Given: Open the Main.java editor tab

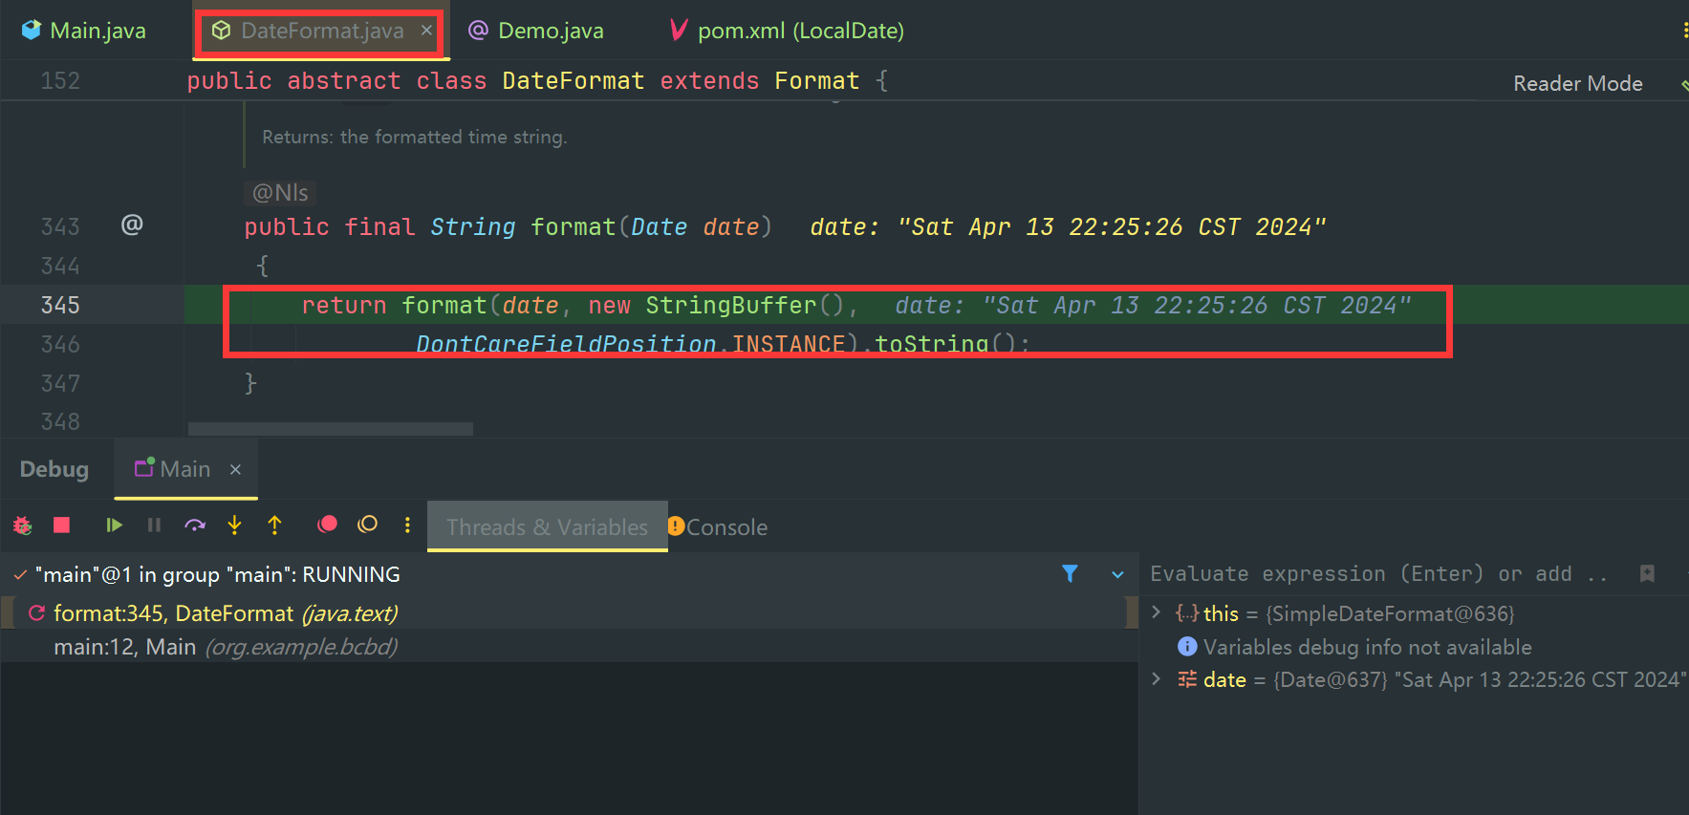Looking at the screenshot, I should pyautogui.click(x=85, y=31).
